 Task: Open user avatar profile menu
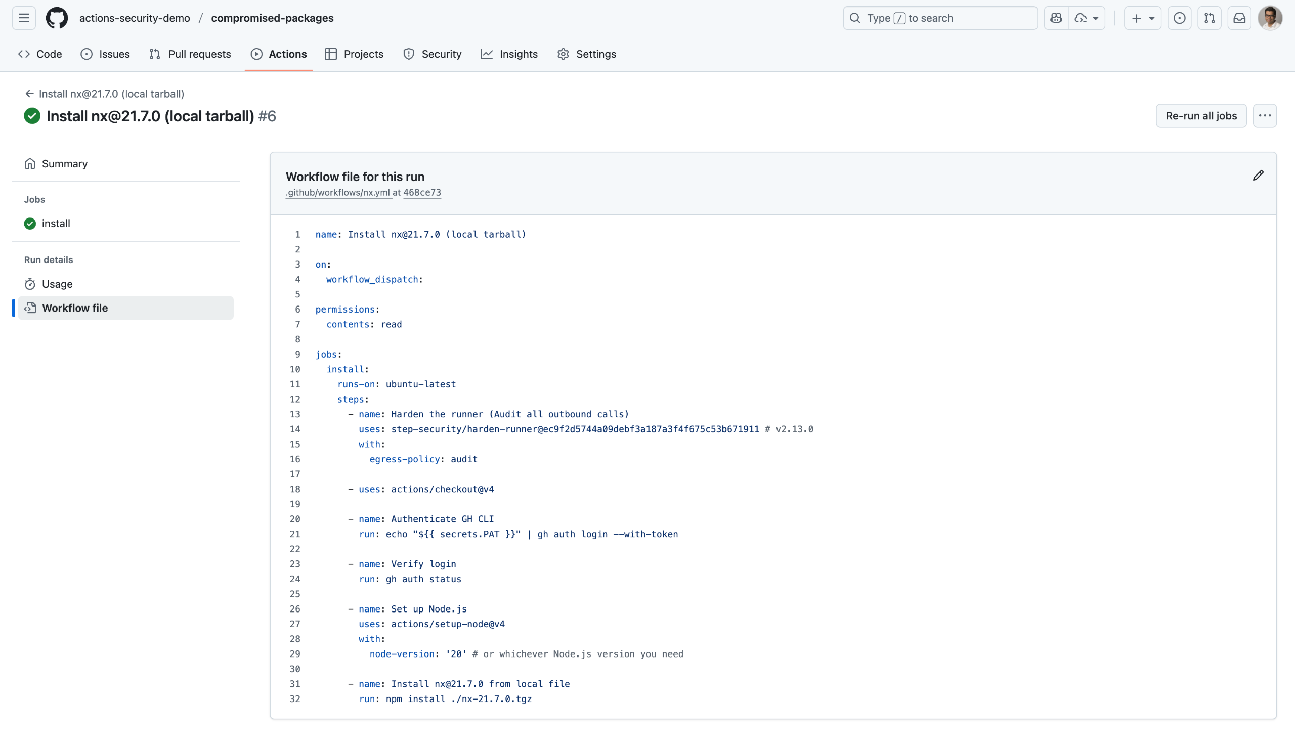1270,18
